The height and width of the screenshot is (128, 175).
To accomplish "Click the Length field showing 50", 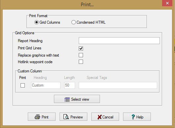I will tap(69, 85).
